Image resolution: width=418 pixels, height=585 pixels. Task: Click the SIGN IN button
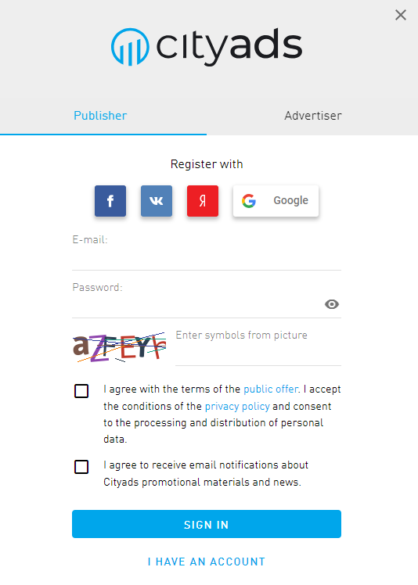pos(207,524)
